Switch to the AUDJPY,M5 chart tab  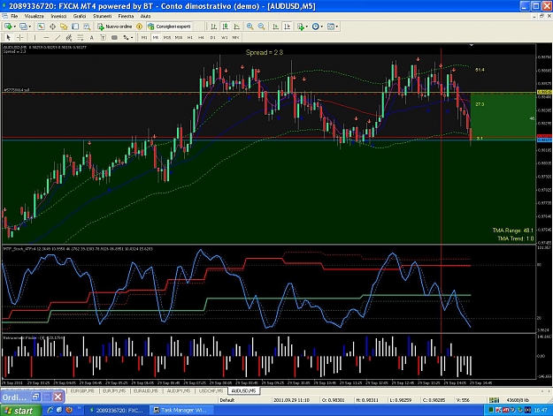(179, 391)
